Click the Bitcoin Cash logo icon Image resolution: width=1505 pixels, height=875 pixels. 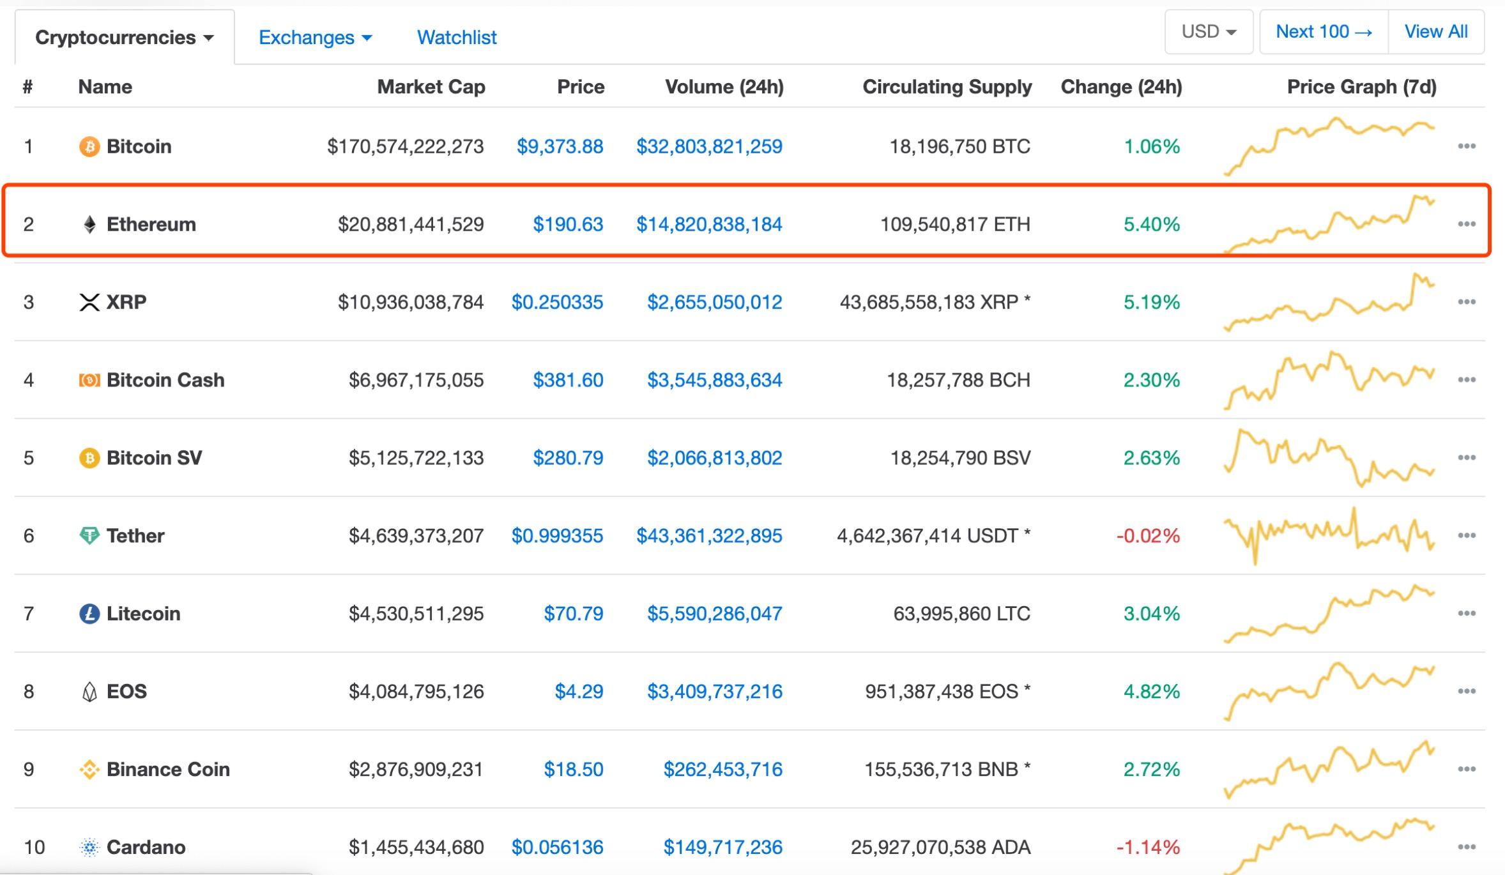coord(89,381)
